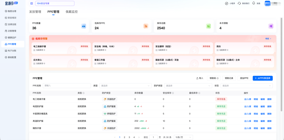Click the 法律法规 sidebar icon
This screenshot has height=140, width=284.
6,24
